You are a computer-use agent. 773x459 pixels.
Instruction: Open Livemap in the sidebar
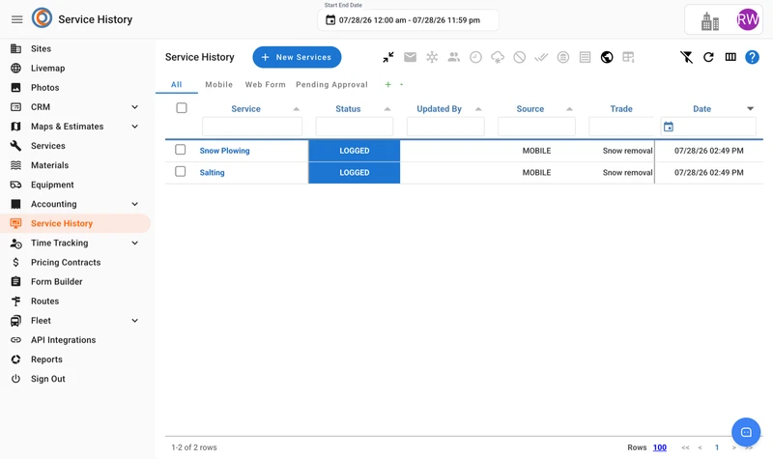pyautogui.click(x=47, y=68)
